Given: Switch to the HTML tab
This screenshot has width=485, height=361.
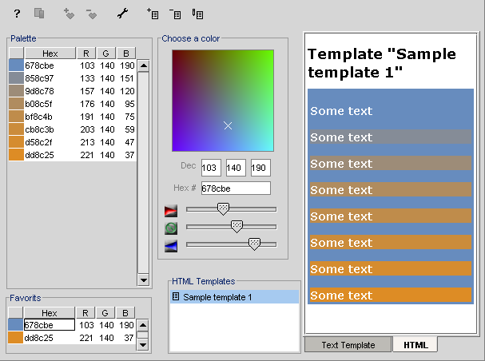Looking at the screenshot, I should point(415,344).
